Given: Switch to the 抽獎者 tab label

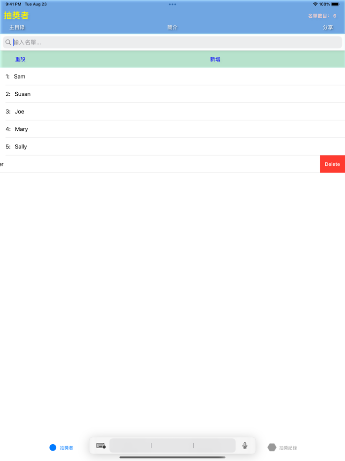Looking at the screenshot, I should pos(67,448).
